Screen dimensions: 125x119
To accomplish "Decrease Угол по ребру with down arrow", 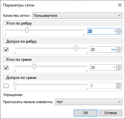I will (119, 33).
